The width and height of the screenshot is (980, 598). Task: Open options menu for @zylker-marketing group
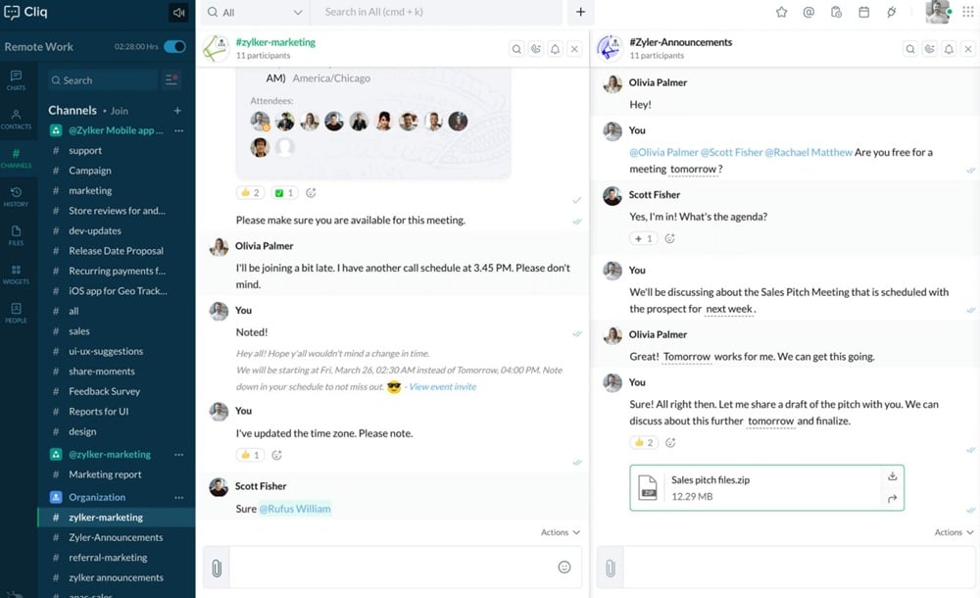(x=179, y=455)
